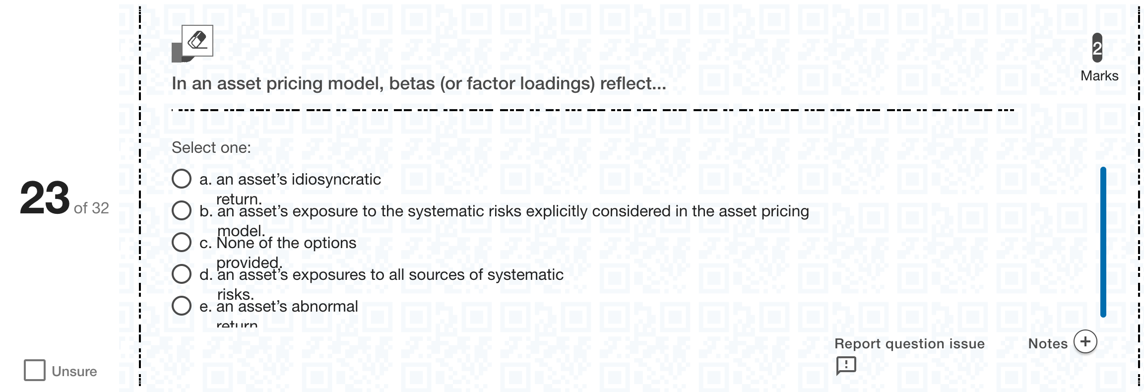Open the Report question issue link
The width and height of the screenshot is (1144, 392).
point(909,343)
